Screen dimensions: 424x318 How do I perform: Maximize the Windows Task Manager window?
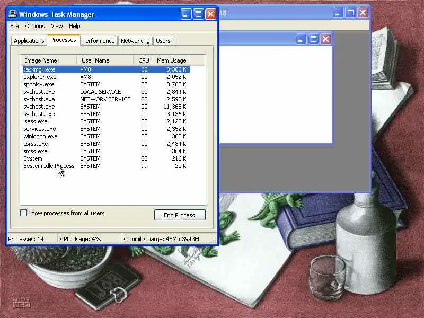coord(198,14)
